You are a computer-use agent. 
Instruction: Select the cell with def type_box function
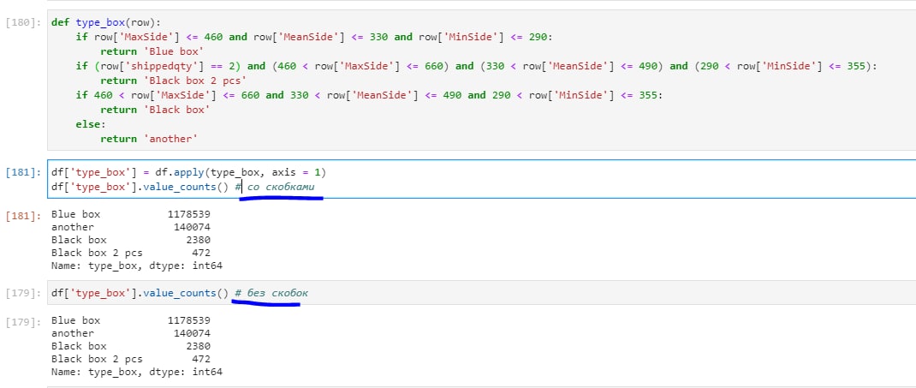click(481, 80)
